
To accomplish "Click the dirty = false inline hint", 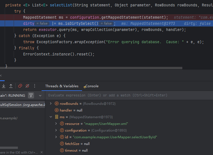I will [x=42, y=23].
